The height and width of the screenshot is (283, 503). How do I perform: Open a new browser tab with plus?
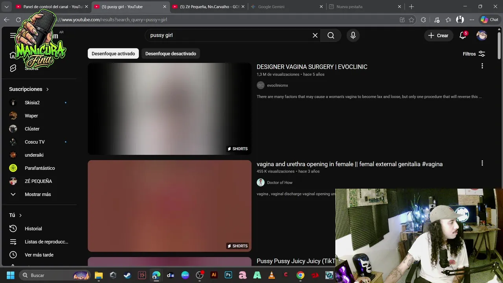tap(411, 7)
